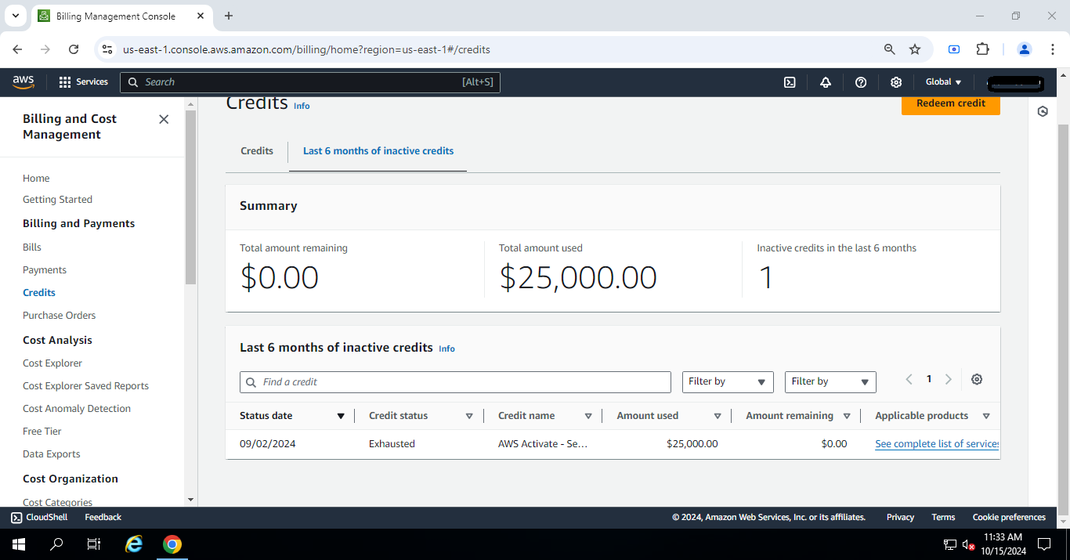Open CloudShell from the footer
Image resolution: width=1070 pixels, height=560 pixels.
[39, 517]
